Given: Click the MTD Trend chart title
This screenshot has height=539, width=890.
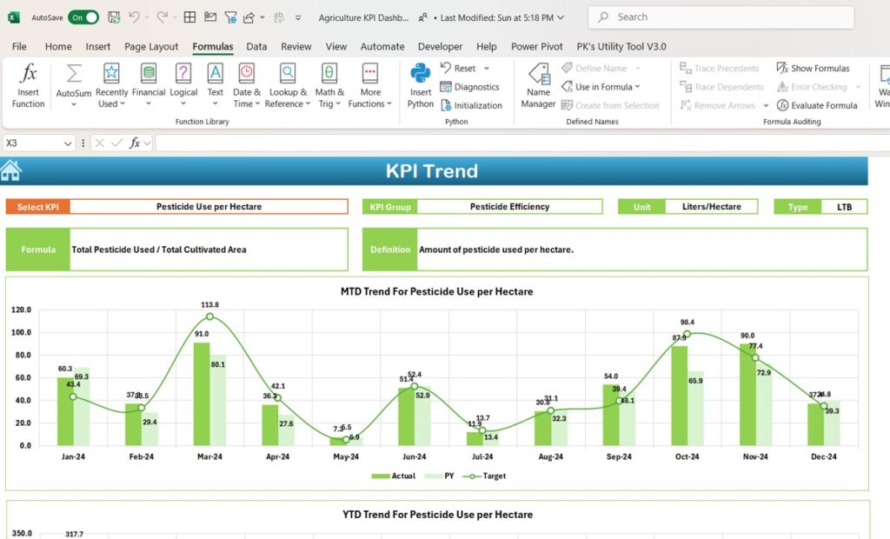Looking at the screenshot, I should [x=436, y=291].
